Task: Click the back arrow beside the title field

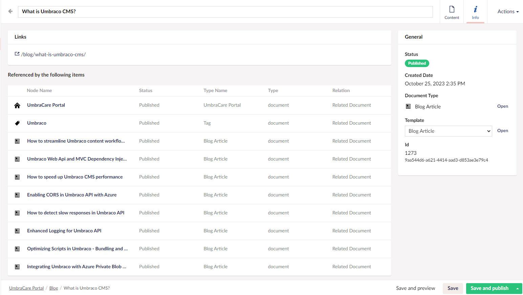Action: coord(10,11)
